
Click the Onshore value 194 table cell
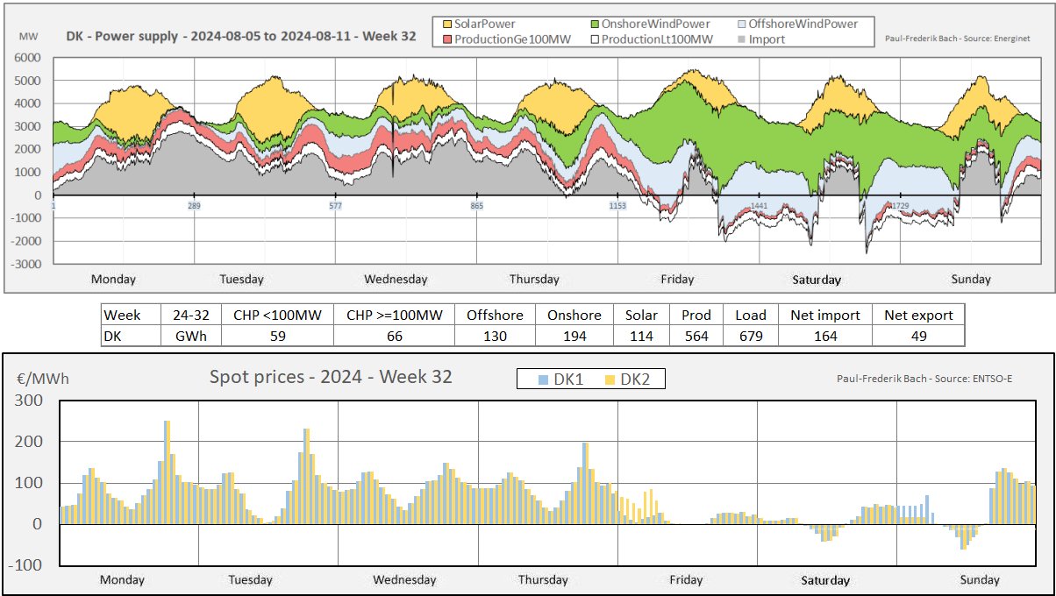pos(574,336)
